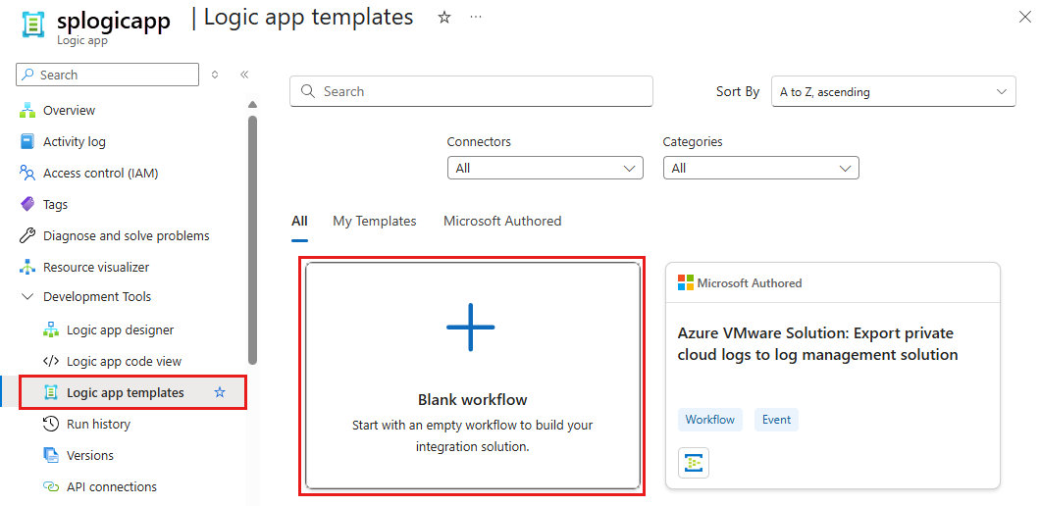The width and height of the screenshot is (1040, 506).
Task: Click in the templates Search field
Action: [x=471, y=91]
